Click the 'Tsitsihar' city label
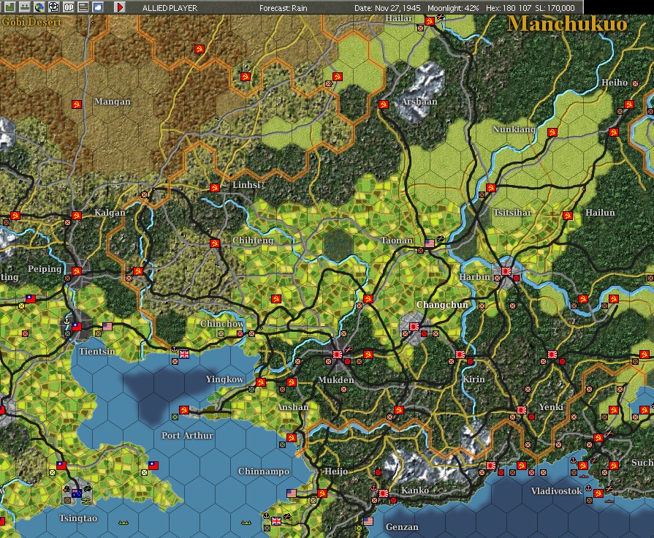 coord(512,213)
